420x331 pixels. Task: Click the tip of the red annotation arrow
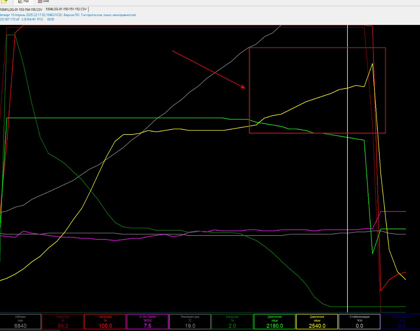click(245, 88)
